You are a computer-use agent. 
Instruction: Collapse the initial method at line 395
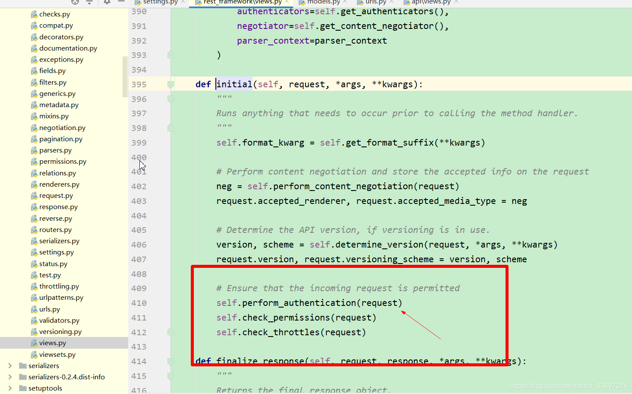[171, 84]
